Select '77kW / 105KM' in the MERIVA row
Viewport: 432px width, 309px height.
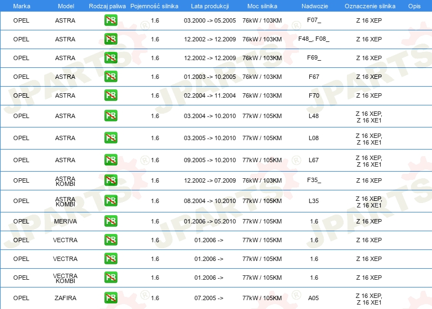click(x=262, y=221)
